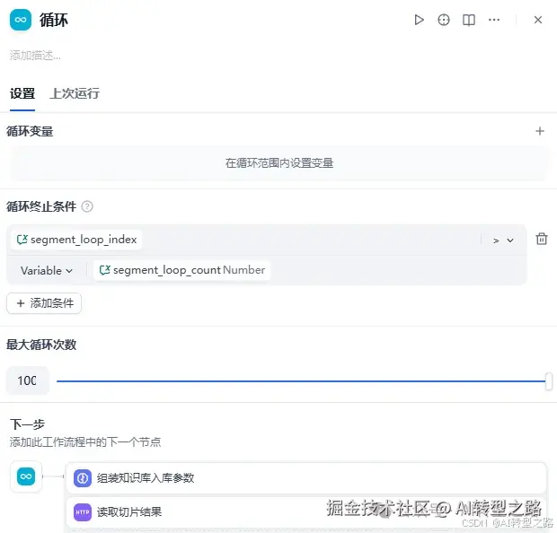
Task: Click the loop icon in the 下一步 section
Action: [x=26, y=476]
